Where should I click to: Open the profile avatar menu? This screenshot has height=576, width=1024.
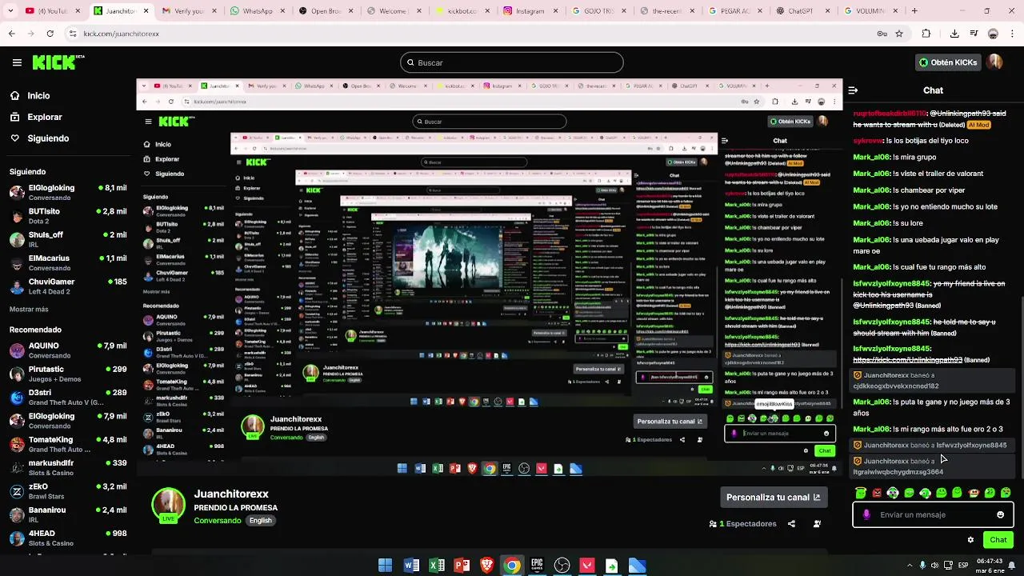coord(994,62)
